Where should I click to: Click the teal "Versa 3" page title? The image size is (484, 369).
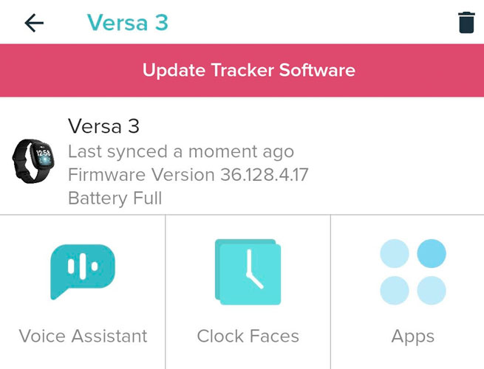pyautogui.click(x=127, y=23)
